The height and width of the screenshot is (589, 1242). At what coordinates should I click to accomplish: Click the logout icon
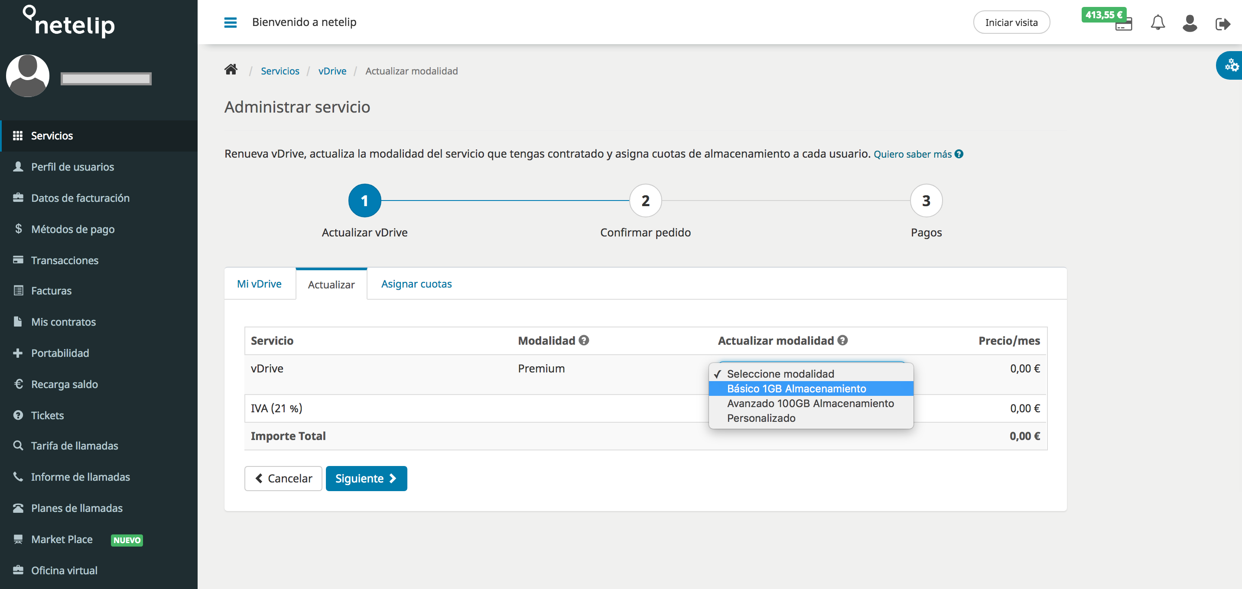click(1222, 24)
